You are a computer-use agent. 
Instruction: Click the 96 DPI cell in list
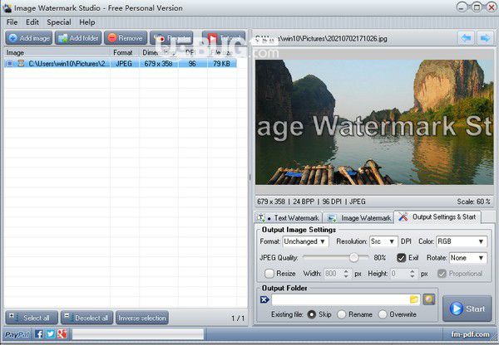coord(192,64)
